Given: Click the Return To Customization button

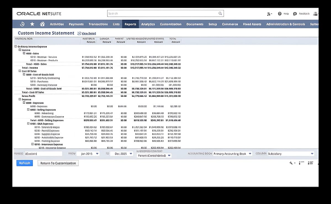Looking at the screenshot, I should 58,163.
